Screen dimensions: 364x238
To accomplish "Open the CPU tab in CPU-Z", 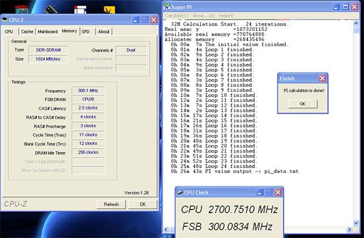I will coord(9,32).
